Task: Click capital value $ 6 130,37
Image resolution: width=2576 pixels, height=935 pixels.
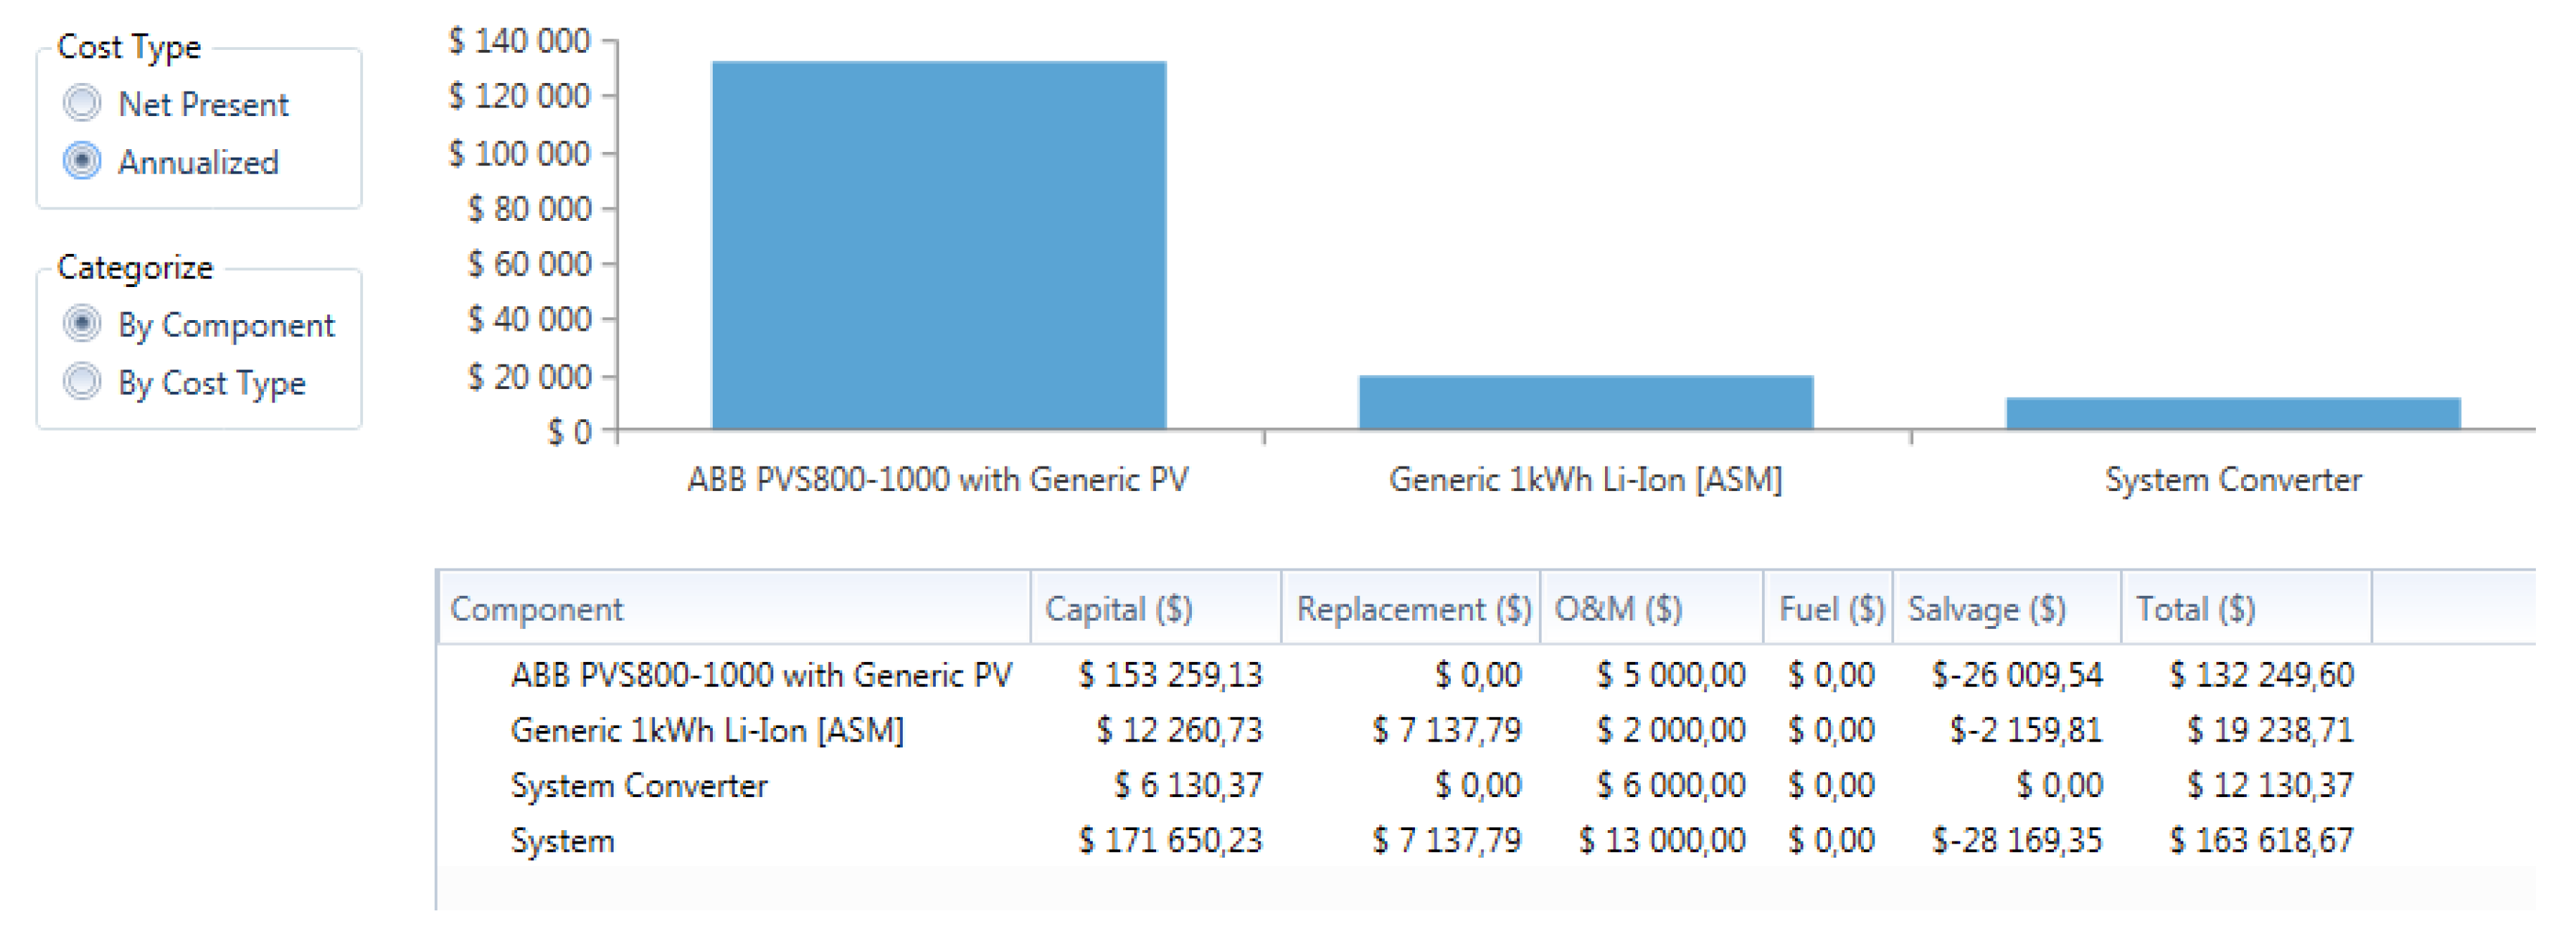Action: click(x=1189, y=786)
